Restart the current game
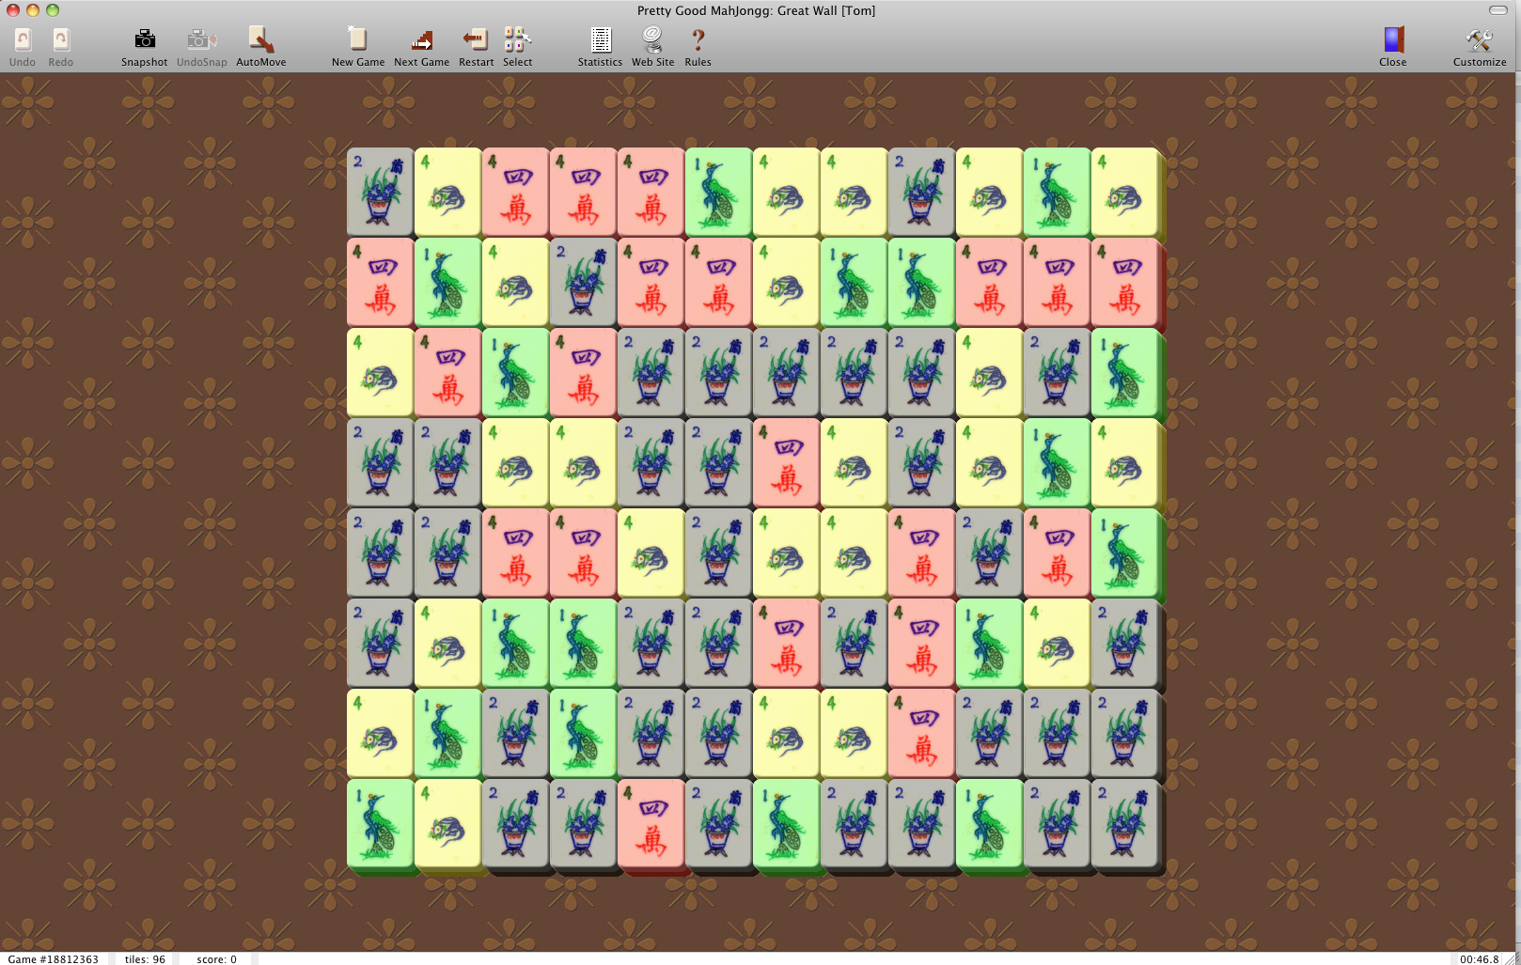Image resolution: width=1521 pixels, height=965 pixels. click(x=476, y=40)
